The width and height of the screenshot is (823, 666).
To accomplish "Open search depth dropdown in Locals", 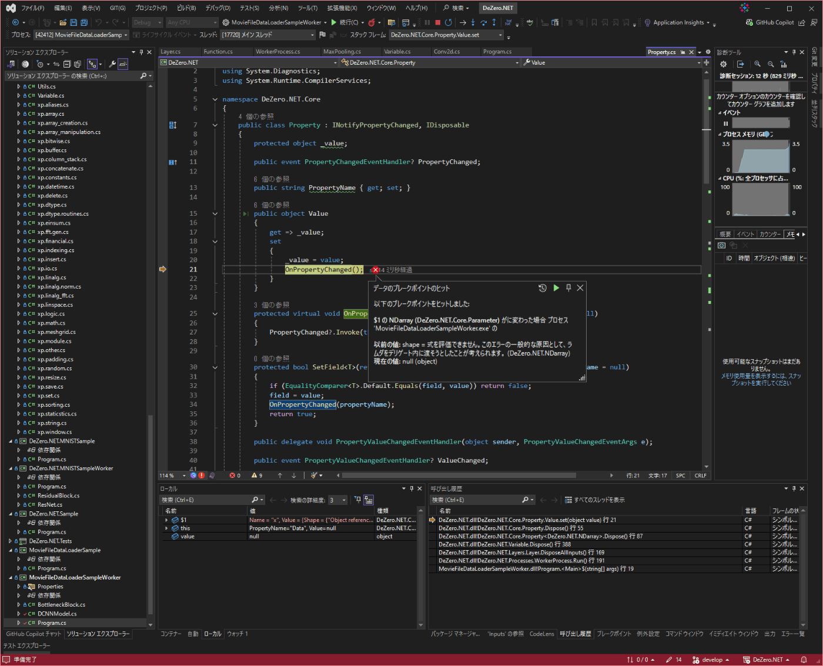I will click(337, 500).
